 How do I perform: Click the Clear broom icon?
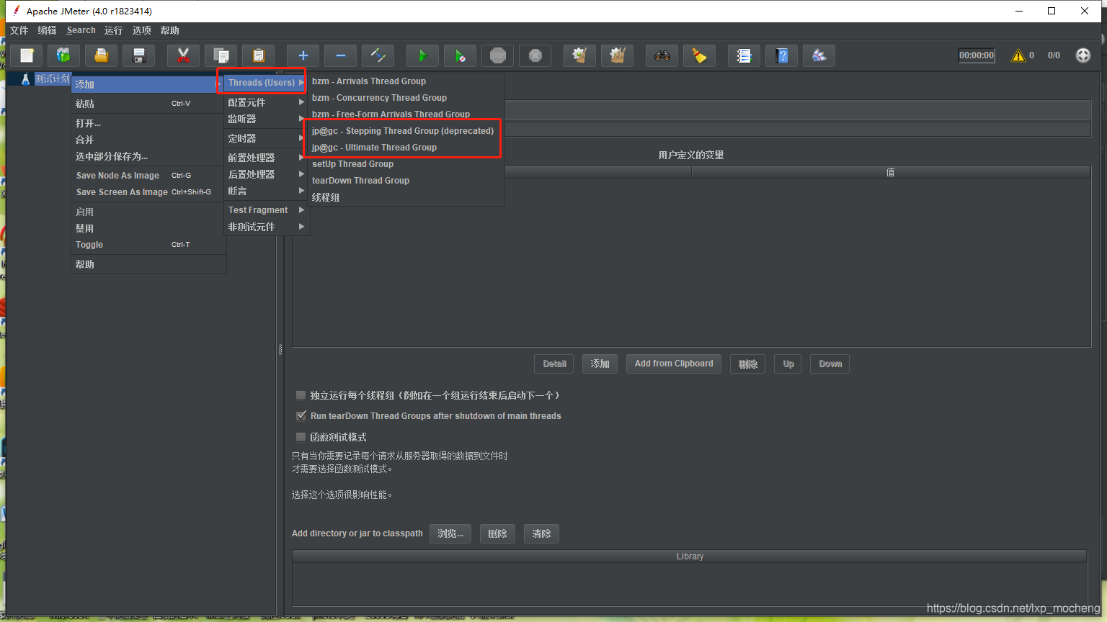[579, 55]
